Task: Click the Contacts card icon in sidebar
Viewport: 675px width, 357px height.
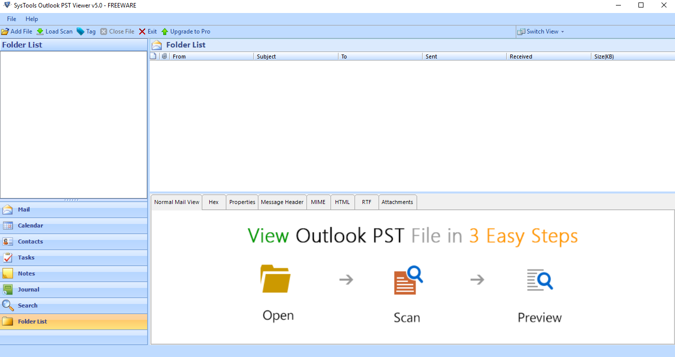Action: (x=8, y=241)
